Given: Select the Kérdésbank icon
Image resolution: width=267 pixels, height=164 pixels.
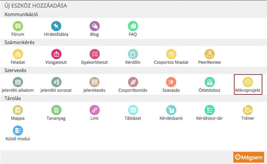Looking at the screenshot, I should coord(171,110).
